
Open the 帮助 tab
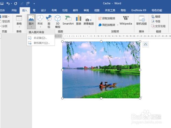tap(123, 10)
